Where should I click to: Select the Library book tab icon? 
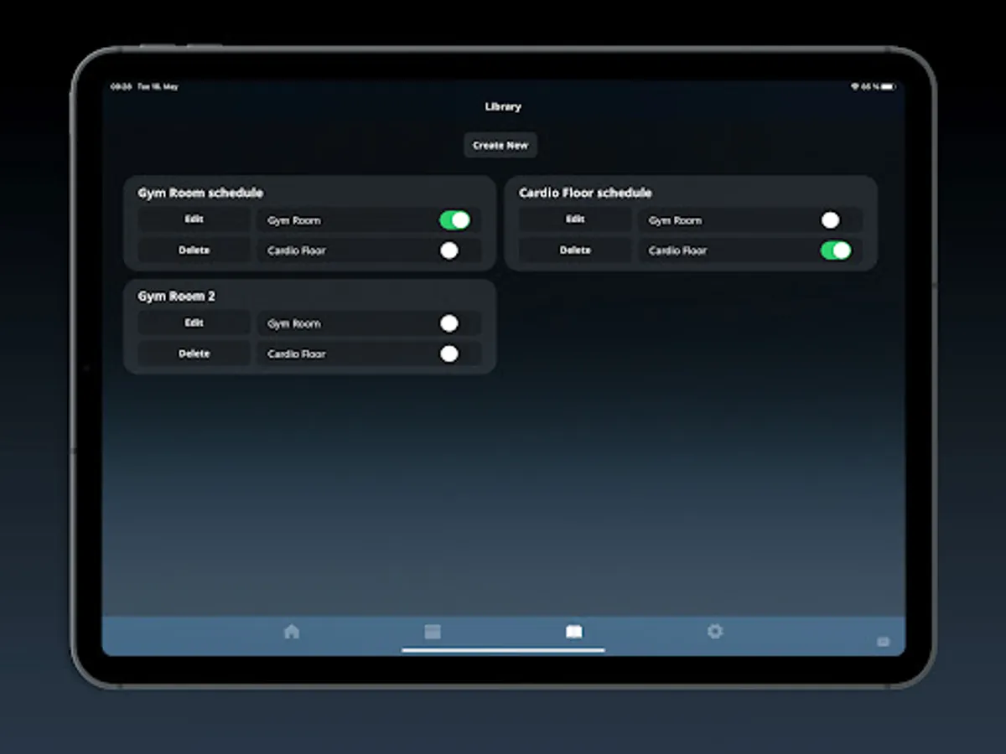(573, 632)
